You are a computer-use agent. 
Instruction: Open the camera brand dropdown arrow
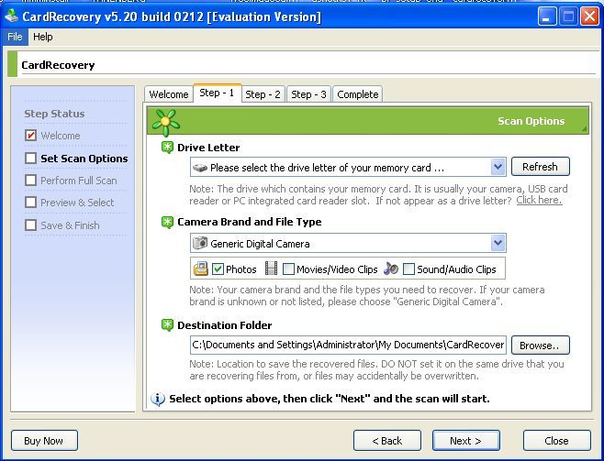[x=498, y=243]
